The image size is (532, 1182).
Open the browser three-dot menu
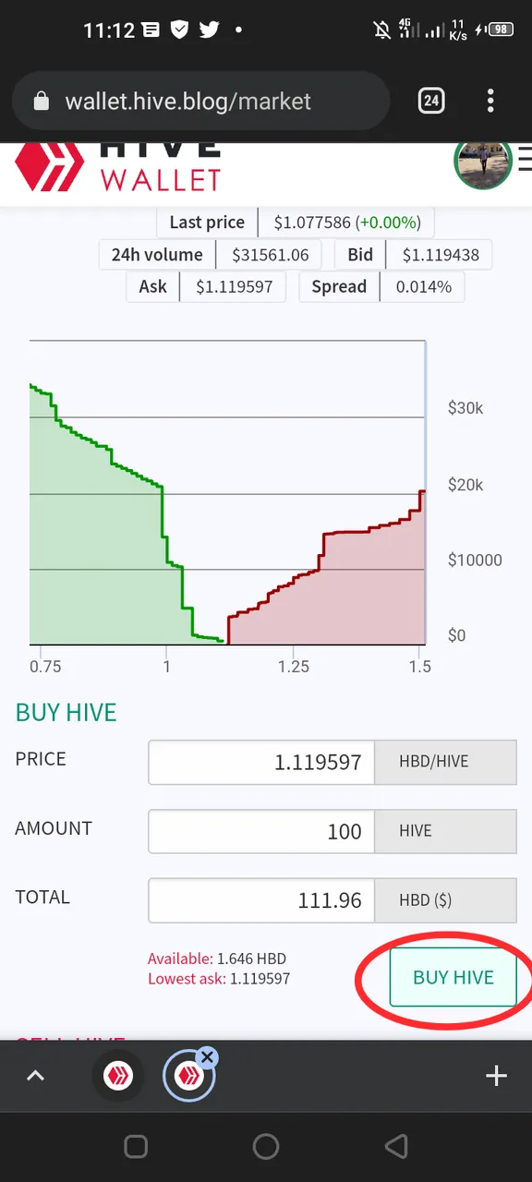point(490,100)
